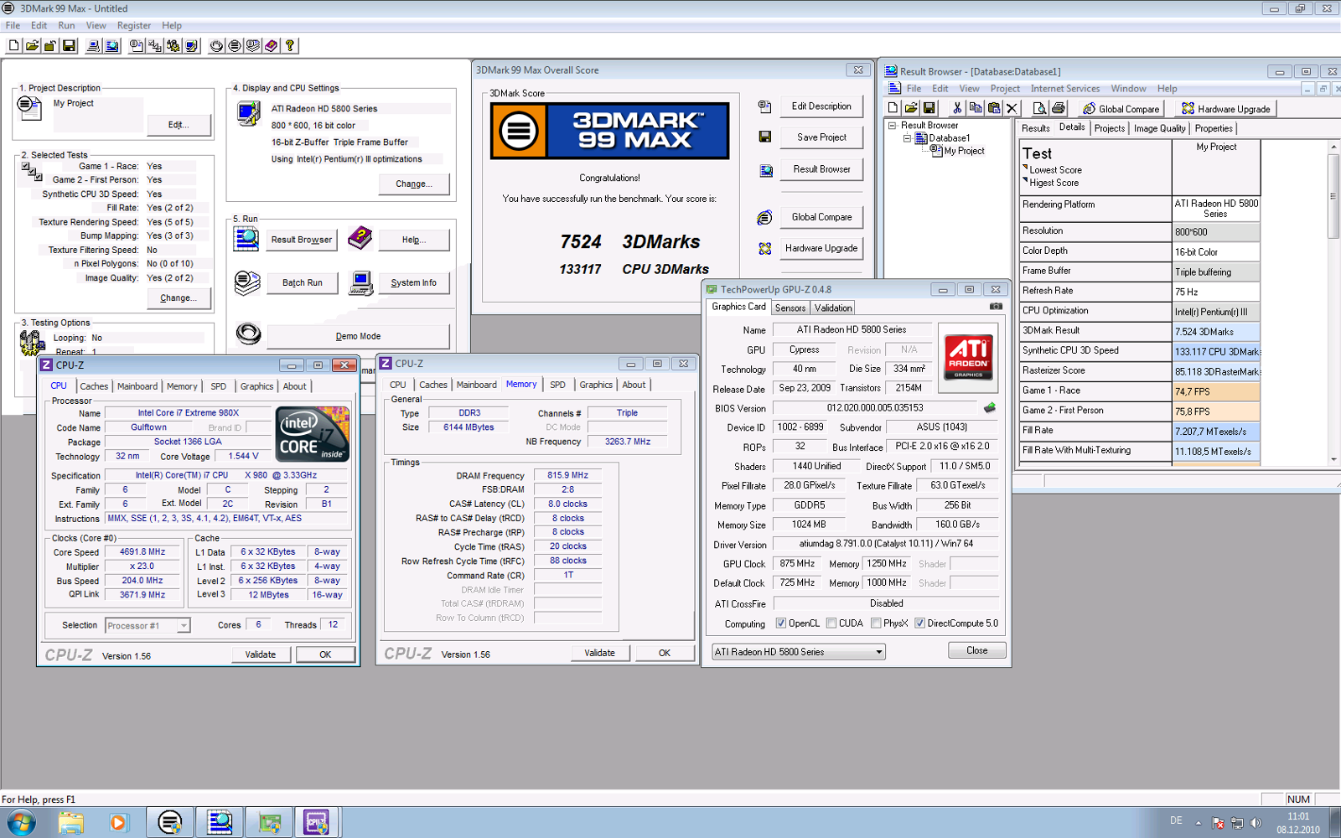Click Result Browser details vertical scrollbar
Screen dimensions: 1341x838
pyautogui.click(x=1333, y=303)
